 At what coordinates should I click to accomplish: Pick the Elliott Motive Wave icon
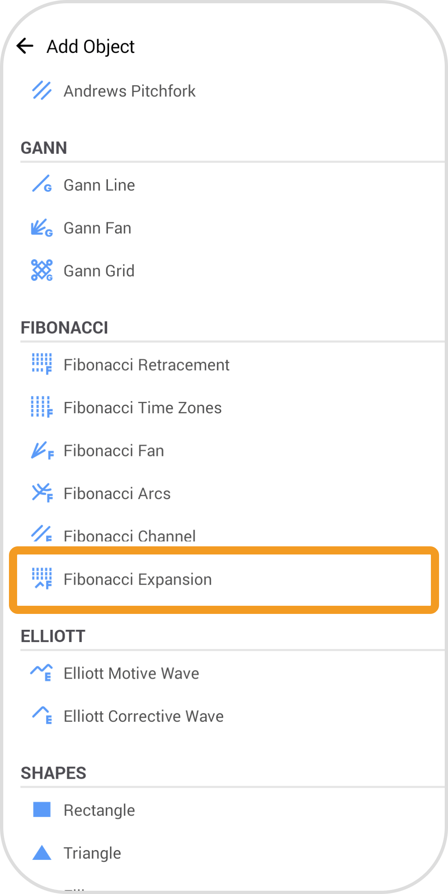42,673
